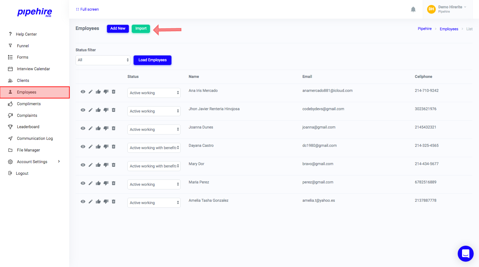Viewport: 479px width, 267px height.
Task: View Ana Iris Mercado's employee details
Action: pyautogui.click(x=83, y=91)
